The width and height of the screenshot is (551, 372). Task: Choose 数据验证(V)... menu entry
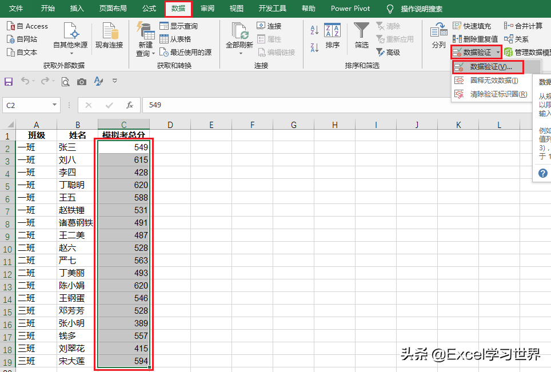(x=488, y=67)
